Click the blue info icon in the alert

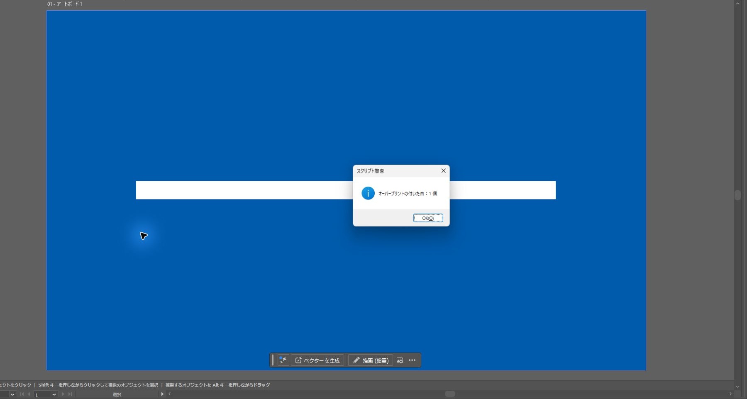pos(368,193)
